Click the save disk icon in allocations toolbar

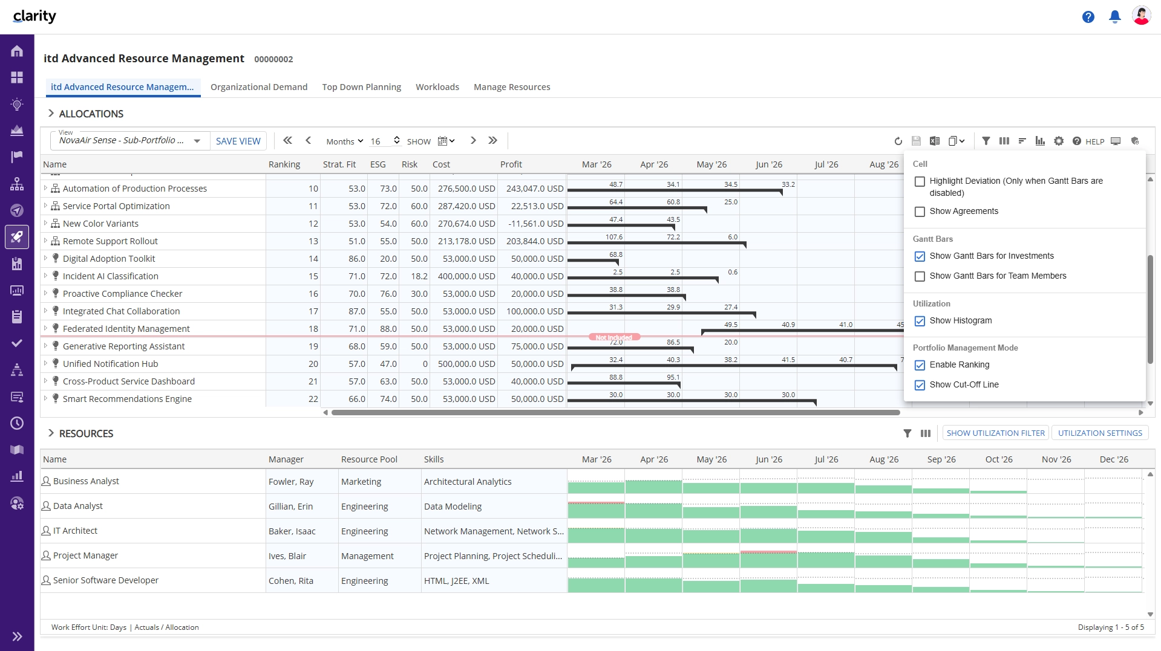tap(916, 141)
